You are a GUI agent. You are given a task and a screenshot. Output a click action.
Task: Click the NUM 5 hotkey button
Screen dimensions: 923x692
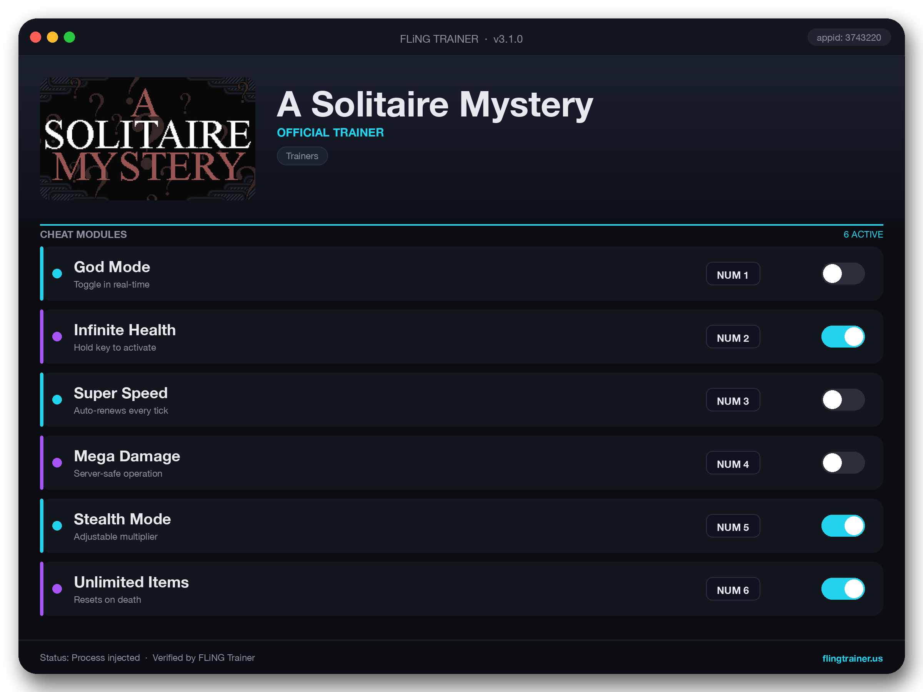pyautogui.click(x=733, y=526)
